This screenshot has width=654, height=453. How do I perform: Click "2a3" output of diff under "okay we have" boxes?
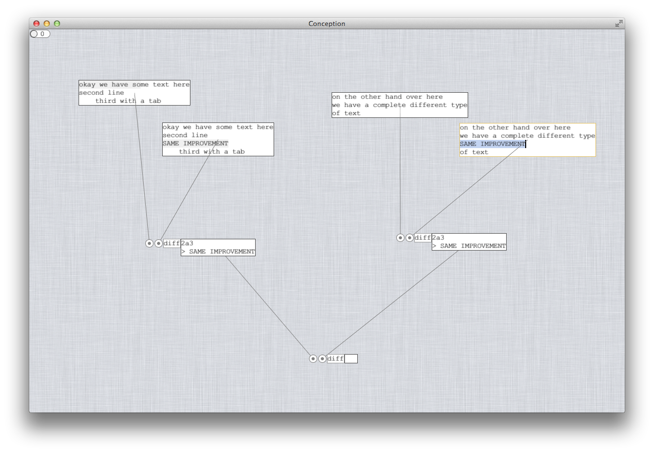click(187, 243)
